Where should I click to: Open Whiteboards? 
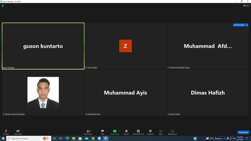(x=173, y=132)
